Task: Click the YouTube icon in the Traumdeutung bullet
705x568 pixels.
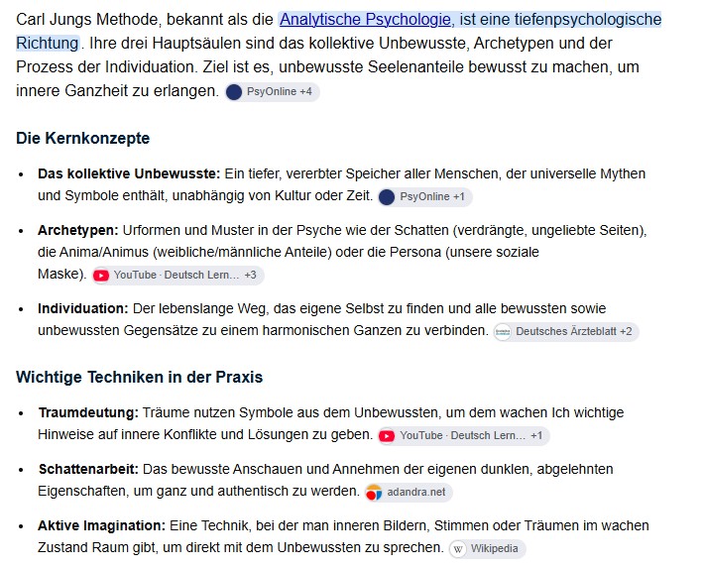Action: (387, 435)
